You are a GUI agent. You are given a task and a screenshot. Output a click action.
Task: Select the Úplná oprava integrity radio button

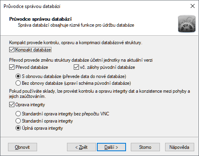pyautogui.click(x=18, y=128)
